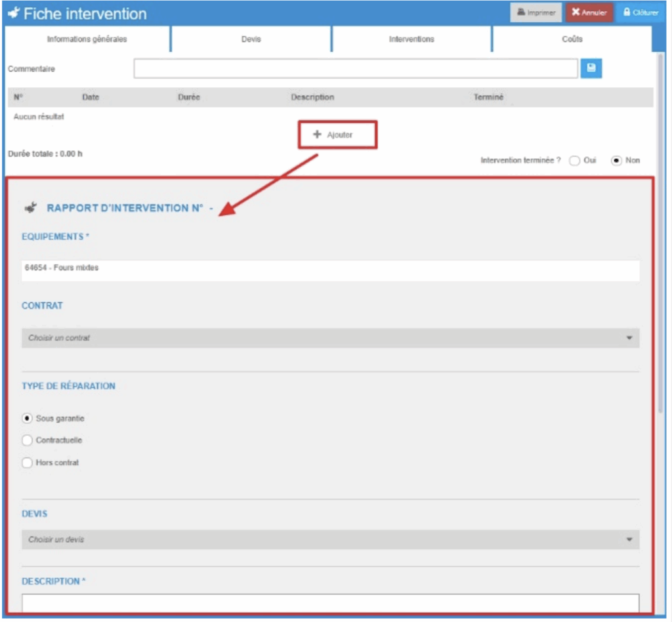Expand the Choisir un devis dropdown
Screen dimensions: 672x622
(330, 540)
